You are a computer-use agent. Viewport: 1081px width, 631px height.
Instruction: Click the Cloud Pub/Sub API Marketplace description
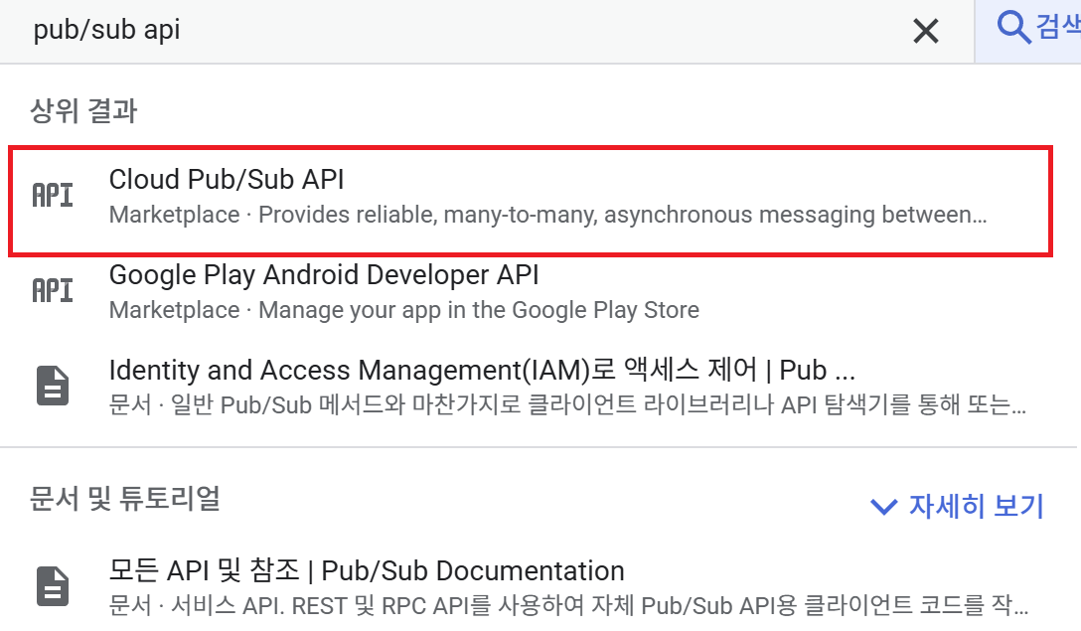[x=547, y=215]
